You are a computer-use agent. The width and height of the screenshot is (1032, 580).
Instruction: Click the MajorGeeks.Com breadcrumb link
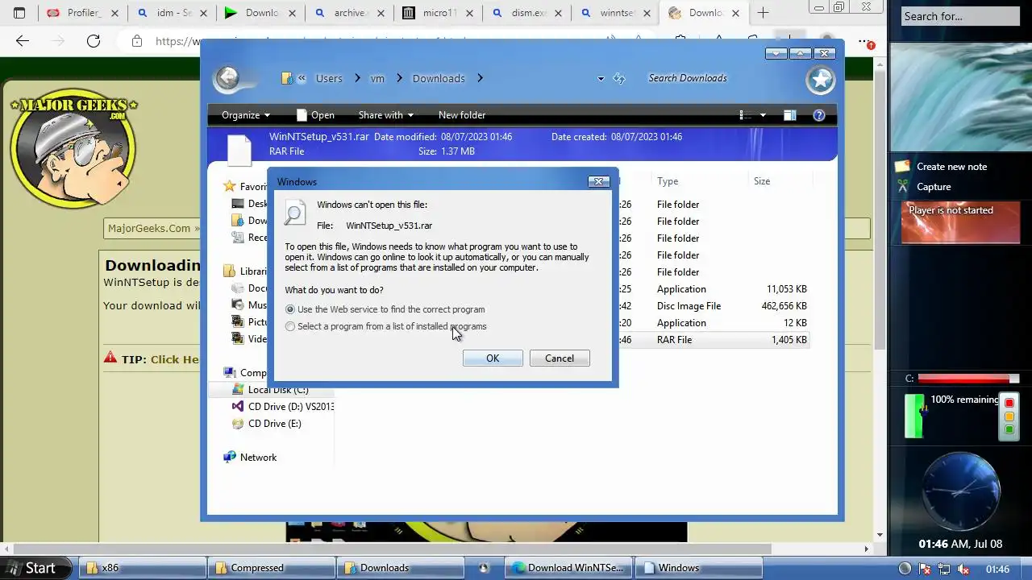tap(149, 229)
